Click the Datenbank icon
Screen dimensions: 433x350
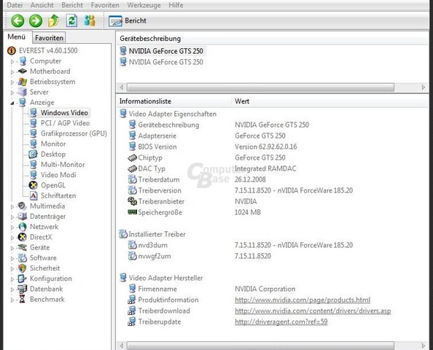[22, 289]
